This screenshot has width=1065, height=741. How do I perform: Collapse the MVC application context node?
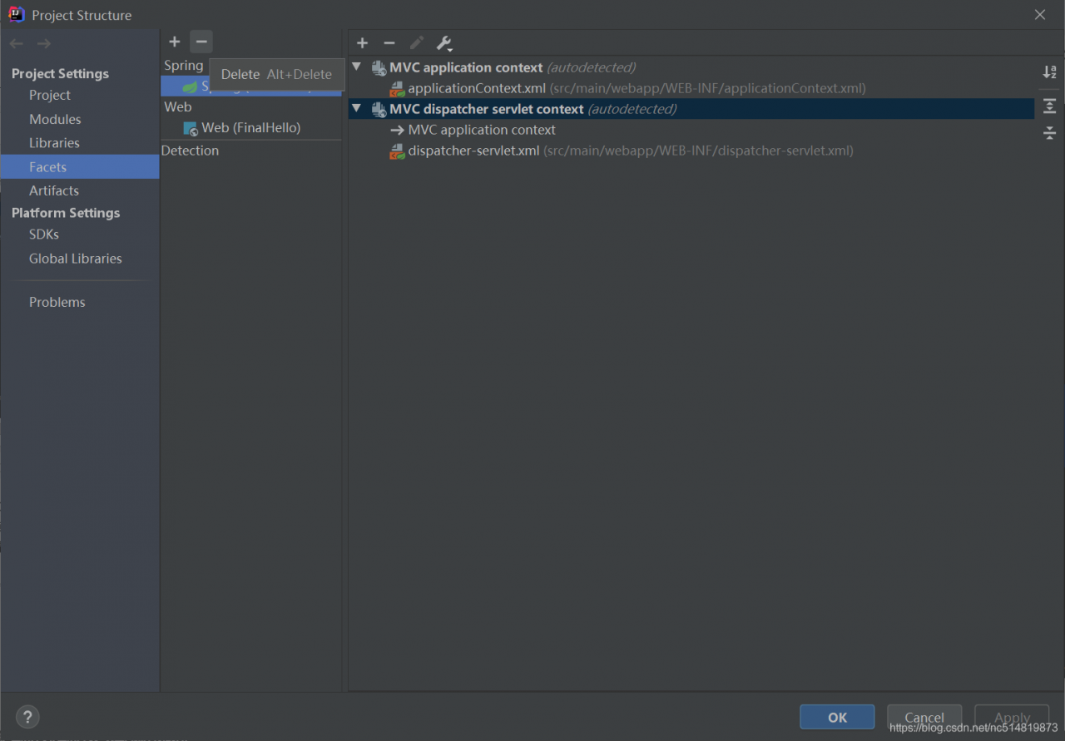point(357,67)
